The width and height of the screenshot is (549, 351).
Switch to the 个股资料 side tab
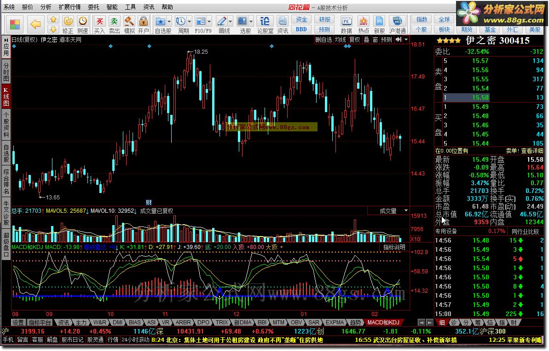coord(6,125)
